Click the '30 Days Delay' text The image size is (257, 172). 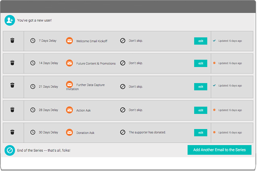pyautogui.click(x=48, y=132)
